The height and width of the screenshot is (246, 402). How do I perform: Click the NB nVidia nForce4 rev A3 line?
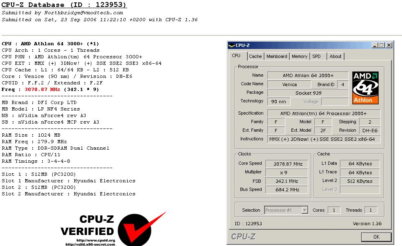[44, 115]
